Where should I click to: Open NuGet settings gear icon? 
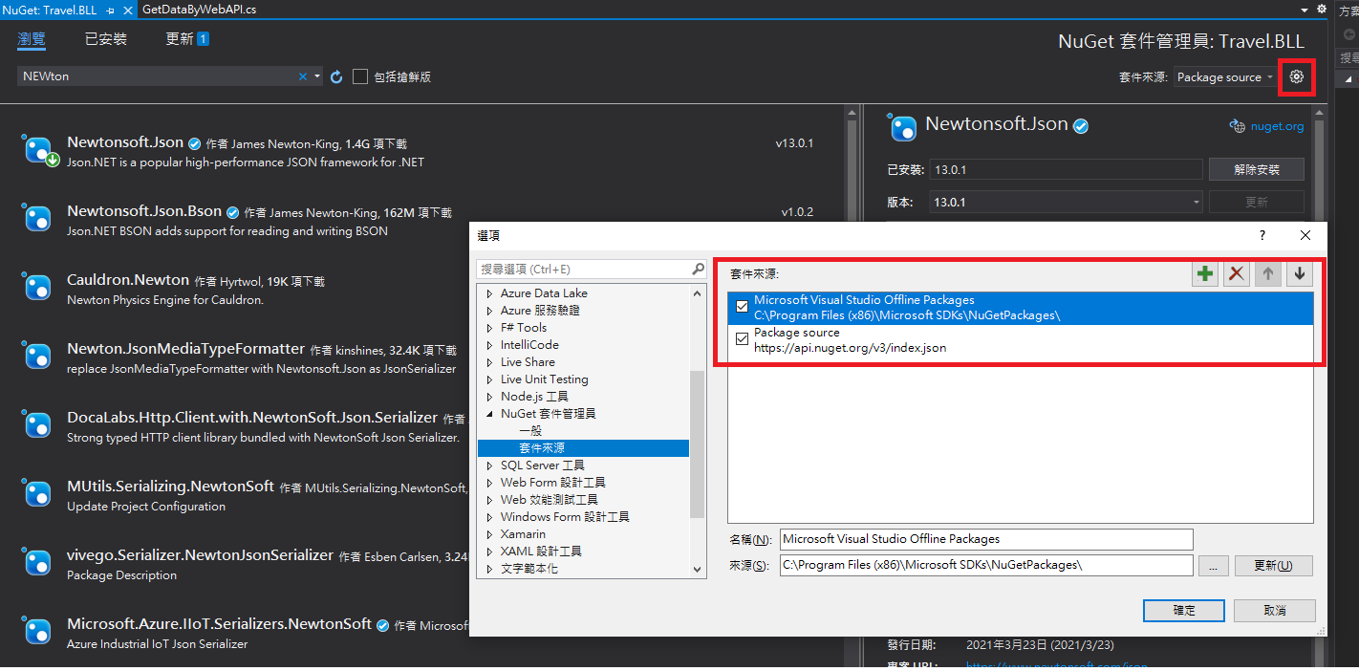[x=1296, y=76]
